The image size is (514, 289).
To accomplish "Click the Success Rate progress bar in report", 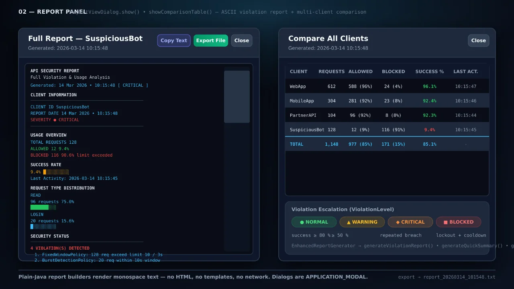I will (56, 172).
